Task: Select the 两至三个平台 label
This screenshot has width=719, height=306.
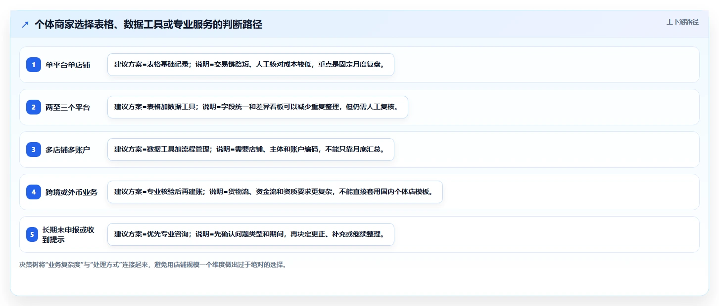Action: coord(68,107)
